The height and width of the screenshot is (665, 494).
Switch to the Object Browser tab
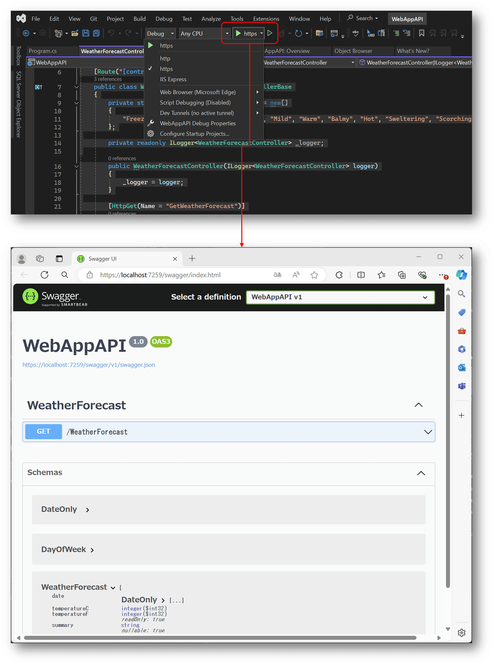click(353, 51)
